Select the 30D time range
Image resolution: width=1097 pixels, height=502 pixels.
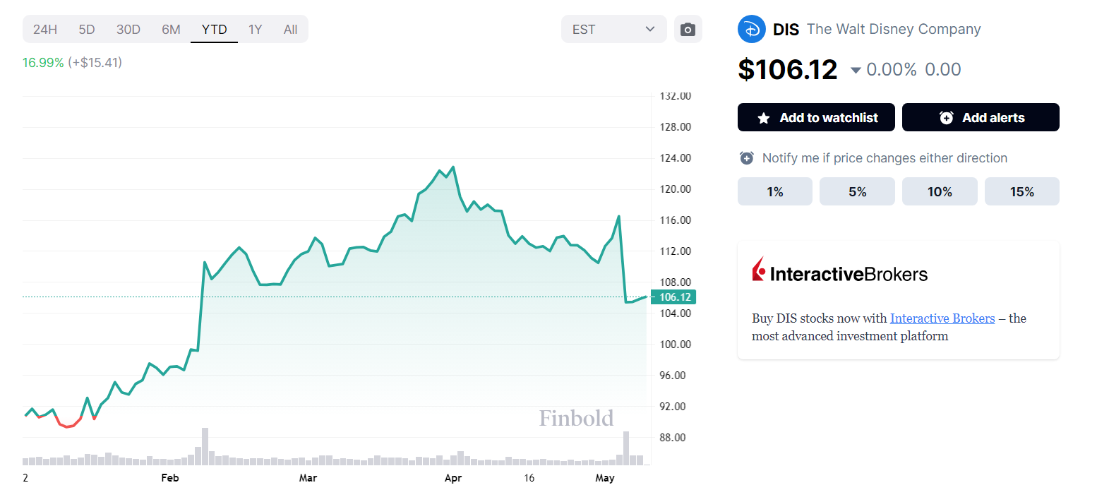[128, 29]
